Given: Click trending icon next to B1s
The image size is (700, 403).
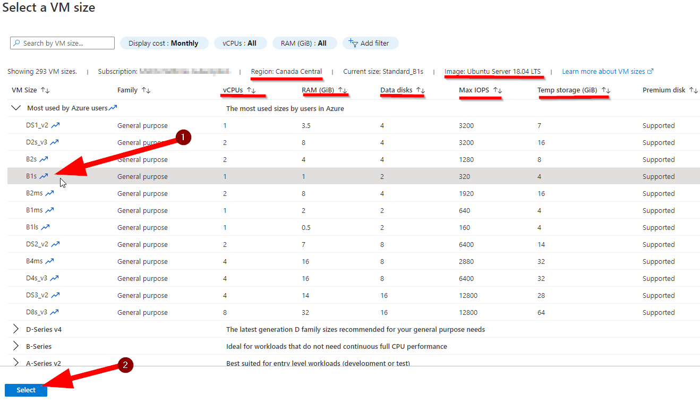Looking at the screenshot, I should (x=44, y=176).
